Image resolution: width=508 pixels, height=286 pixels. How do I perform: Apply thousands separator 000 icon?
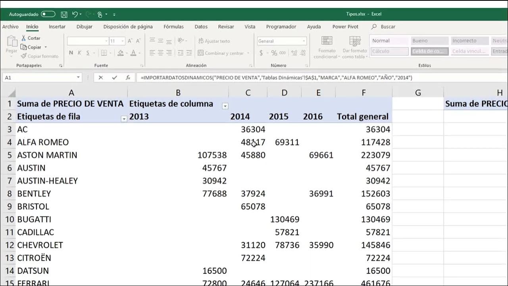click(282, 53)
